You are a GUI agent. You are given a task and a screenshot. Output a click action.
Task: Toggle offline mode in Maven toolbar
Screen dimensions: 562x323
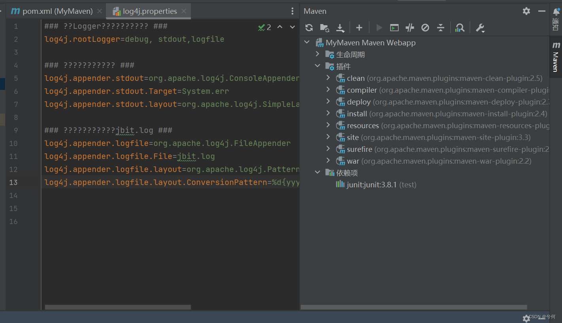[x=410, y=28]
